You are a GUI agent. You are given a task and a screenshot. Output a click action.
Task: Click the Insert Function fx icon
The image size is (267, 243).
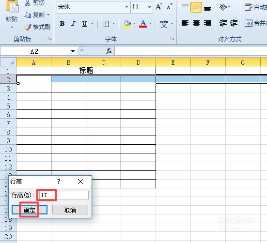pyautogui.click(x=109, y=51)
